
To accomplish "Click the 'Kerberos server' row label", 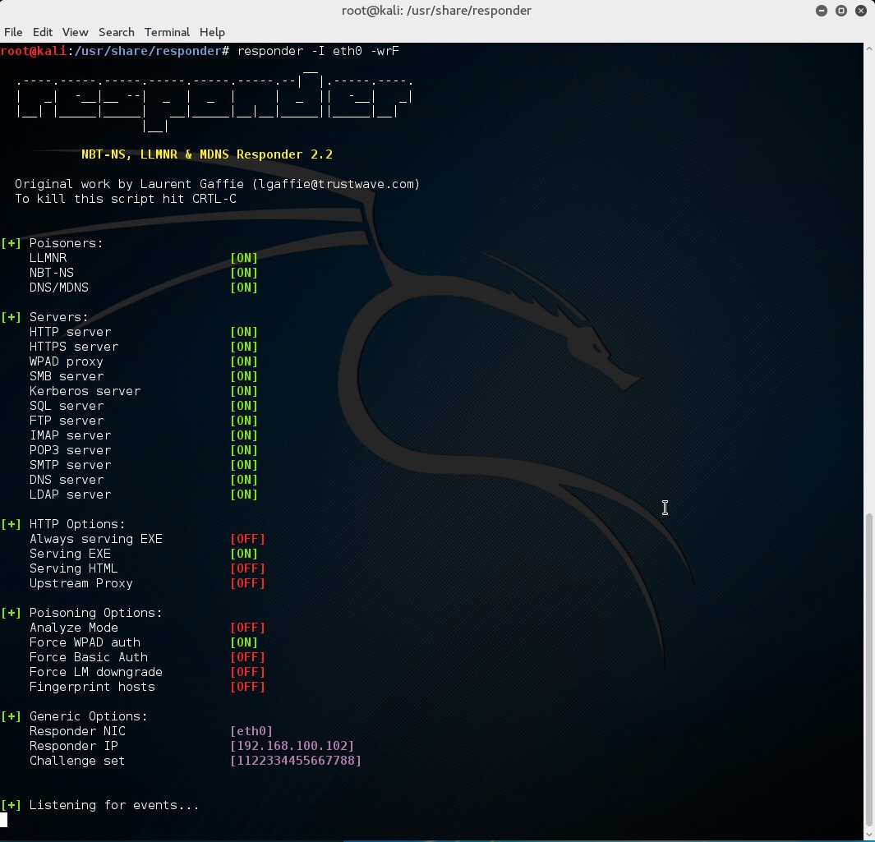I will 85,391.
